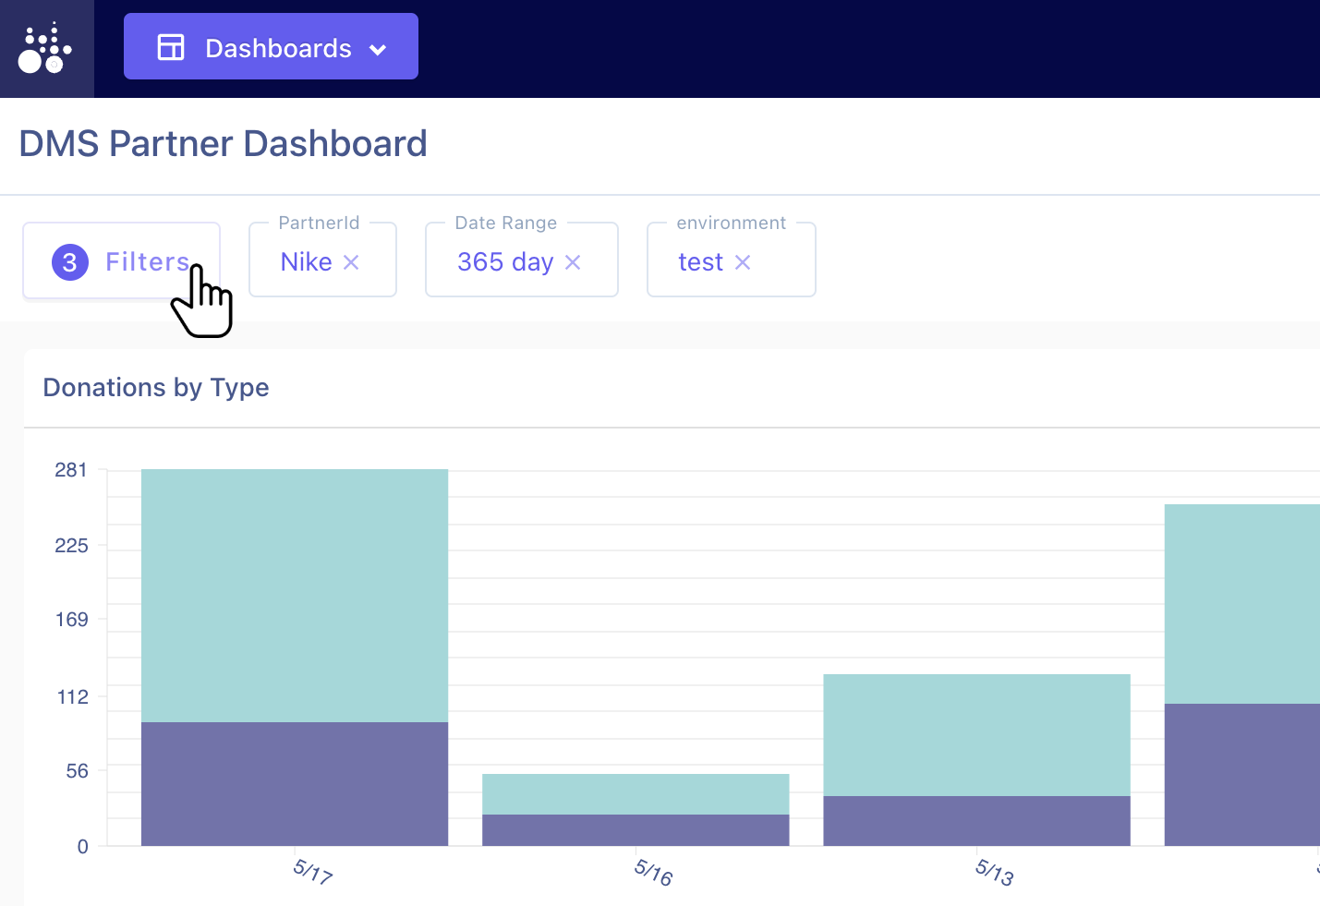Select the Nike PartnerId value
Viewport: 1320px width, 906px height.
click(x=306, y=262)
